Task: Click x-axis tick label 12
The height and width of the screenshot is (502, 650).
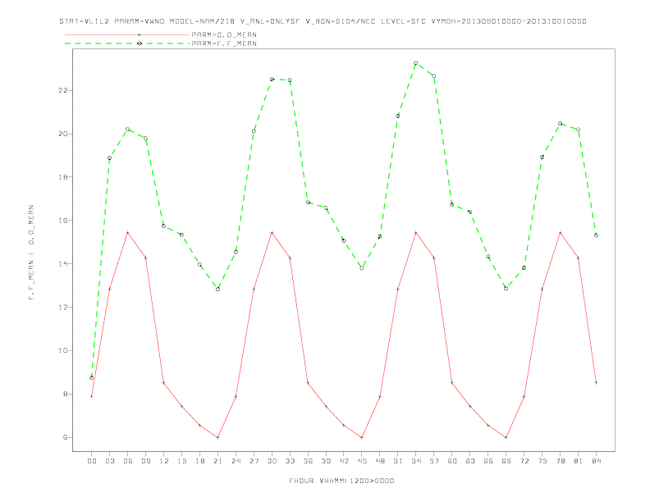Action: (x=164, y=461)
